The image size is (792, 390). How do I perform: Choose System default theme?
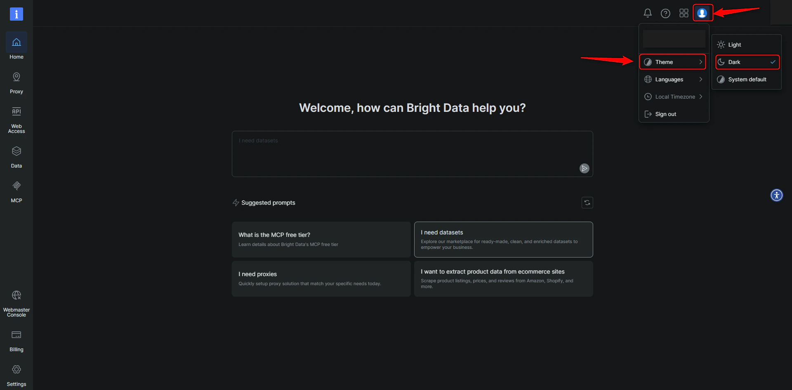746,79
